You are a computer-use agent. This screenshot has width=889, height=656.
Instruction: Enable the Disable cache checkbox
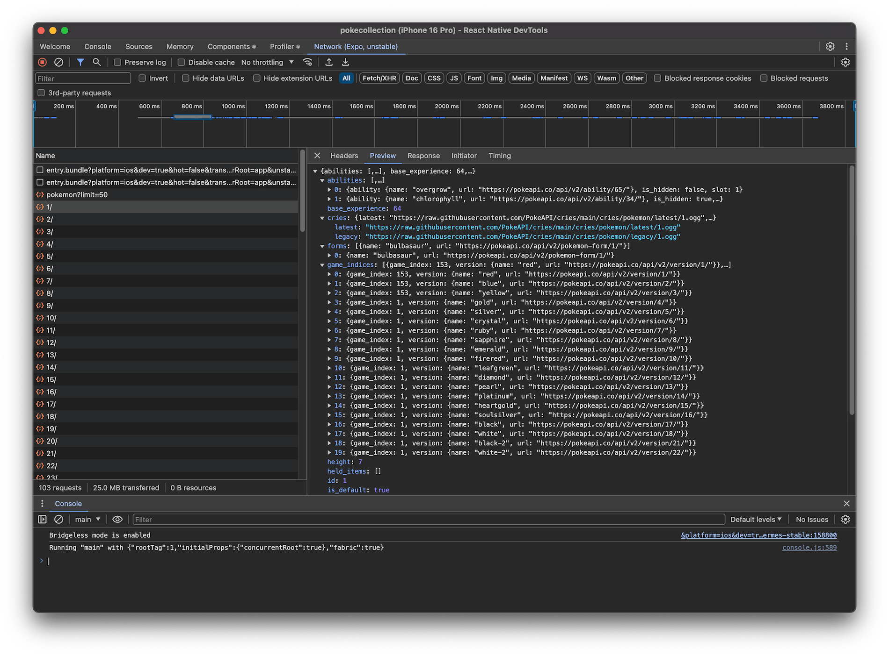tap(182, 62)
